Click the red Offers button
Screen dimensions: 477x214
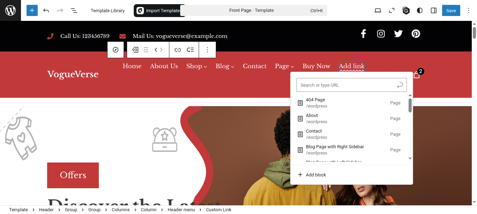pos(73,175)
